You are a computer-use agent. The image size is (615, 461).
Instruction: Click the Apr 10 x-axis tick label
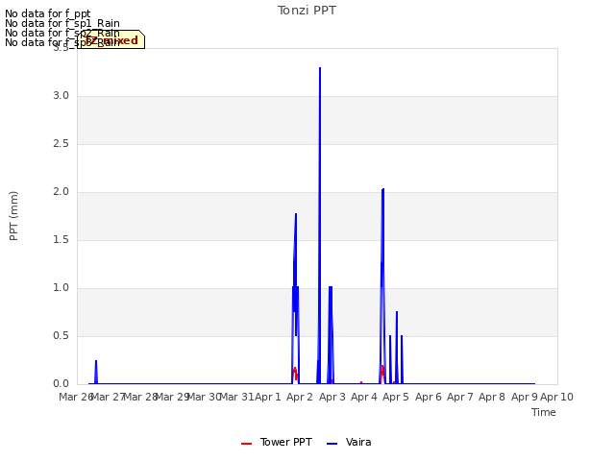pyautogui.click(x=556, y=397)
